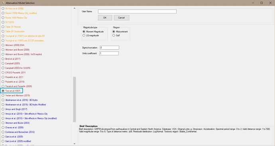Choose the Gulf region
This screenshot has height=146, width=275.
point(116,35)
